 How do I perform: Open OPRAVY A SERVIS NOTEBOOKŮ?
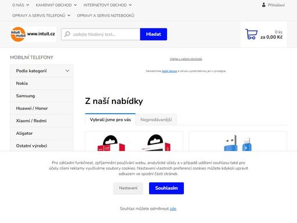tap(106, 16)
